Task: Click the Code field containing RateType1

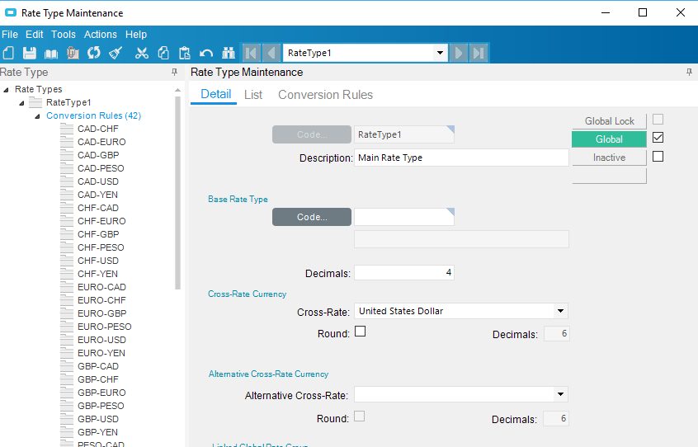Action: [403, 134]
